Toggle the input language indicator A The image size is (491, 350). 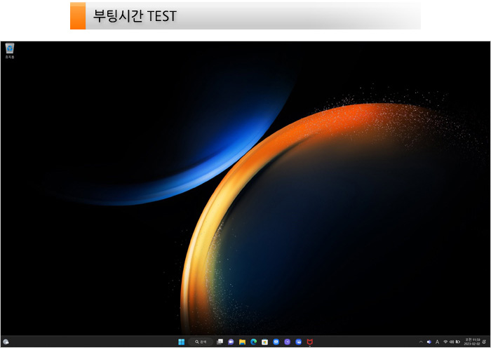click(437, 342)
